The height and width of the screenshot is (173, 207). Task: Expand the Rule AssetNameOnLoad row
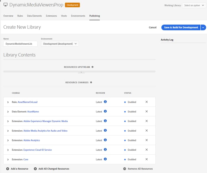[8, 102]
